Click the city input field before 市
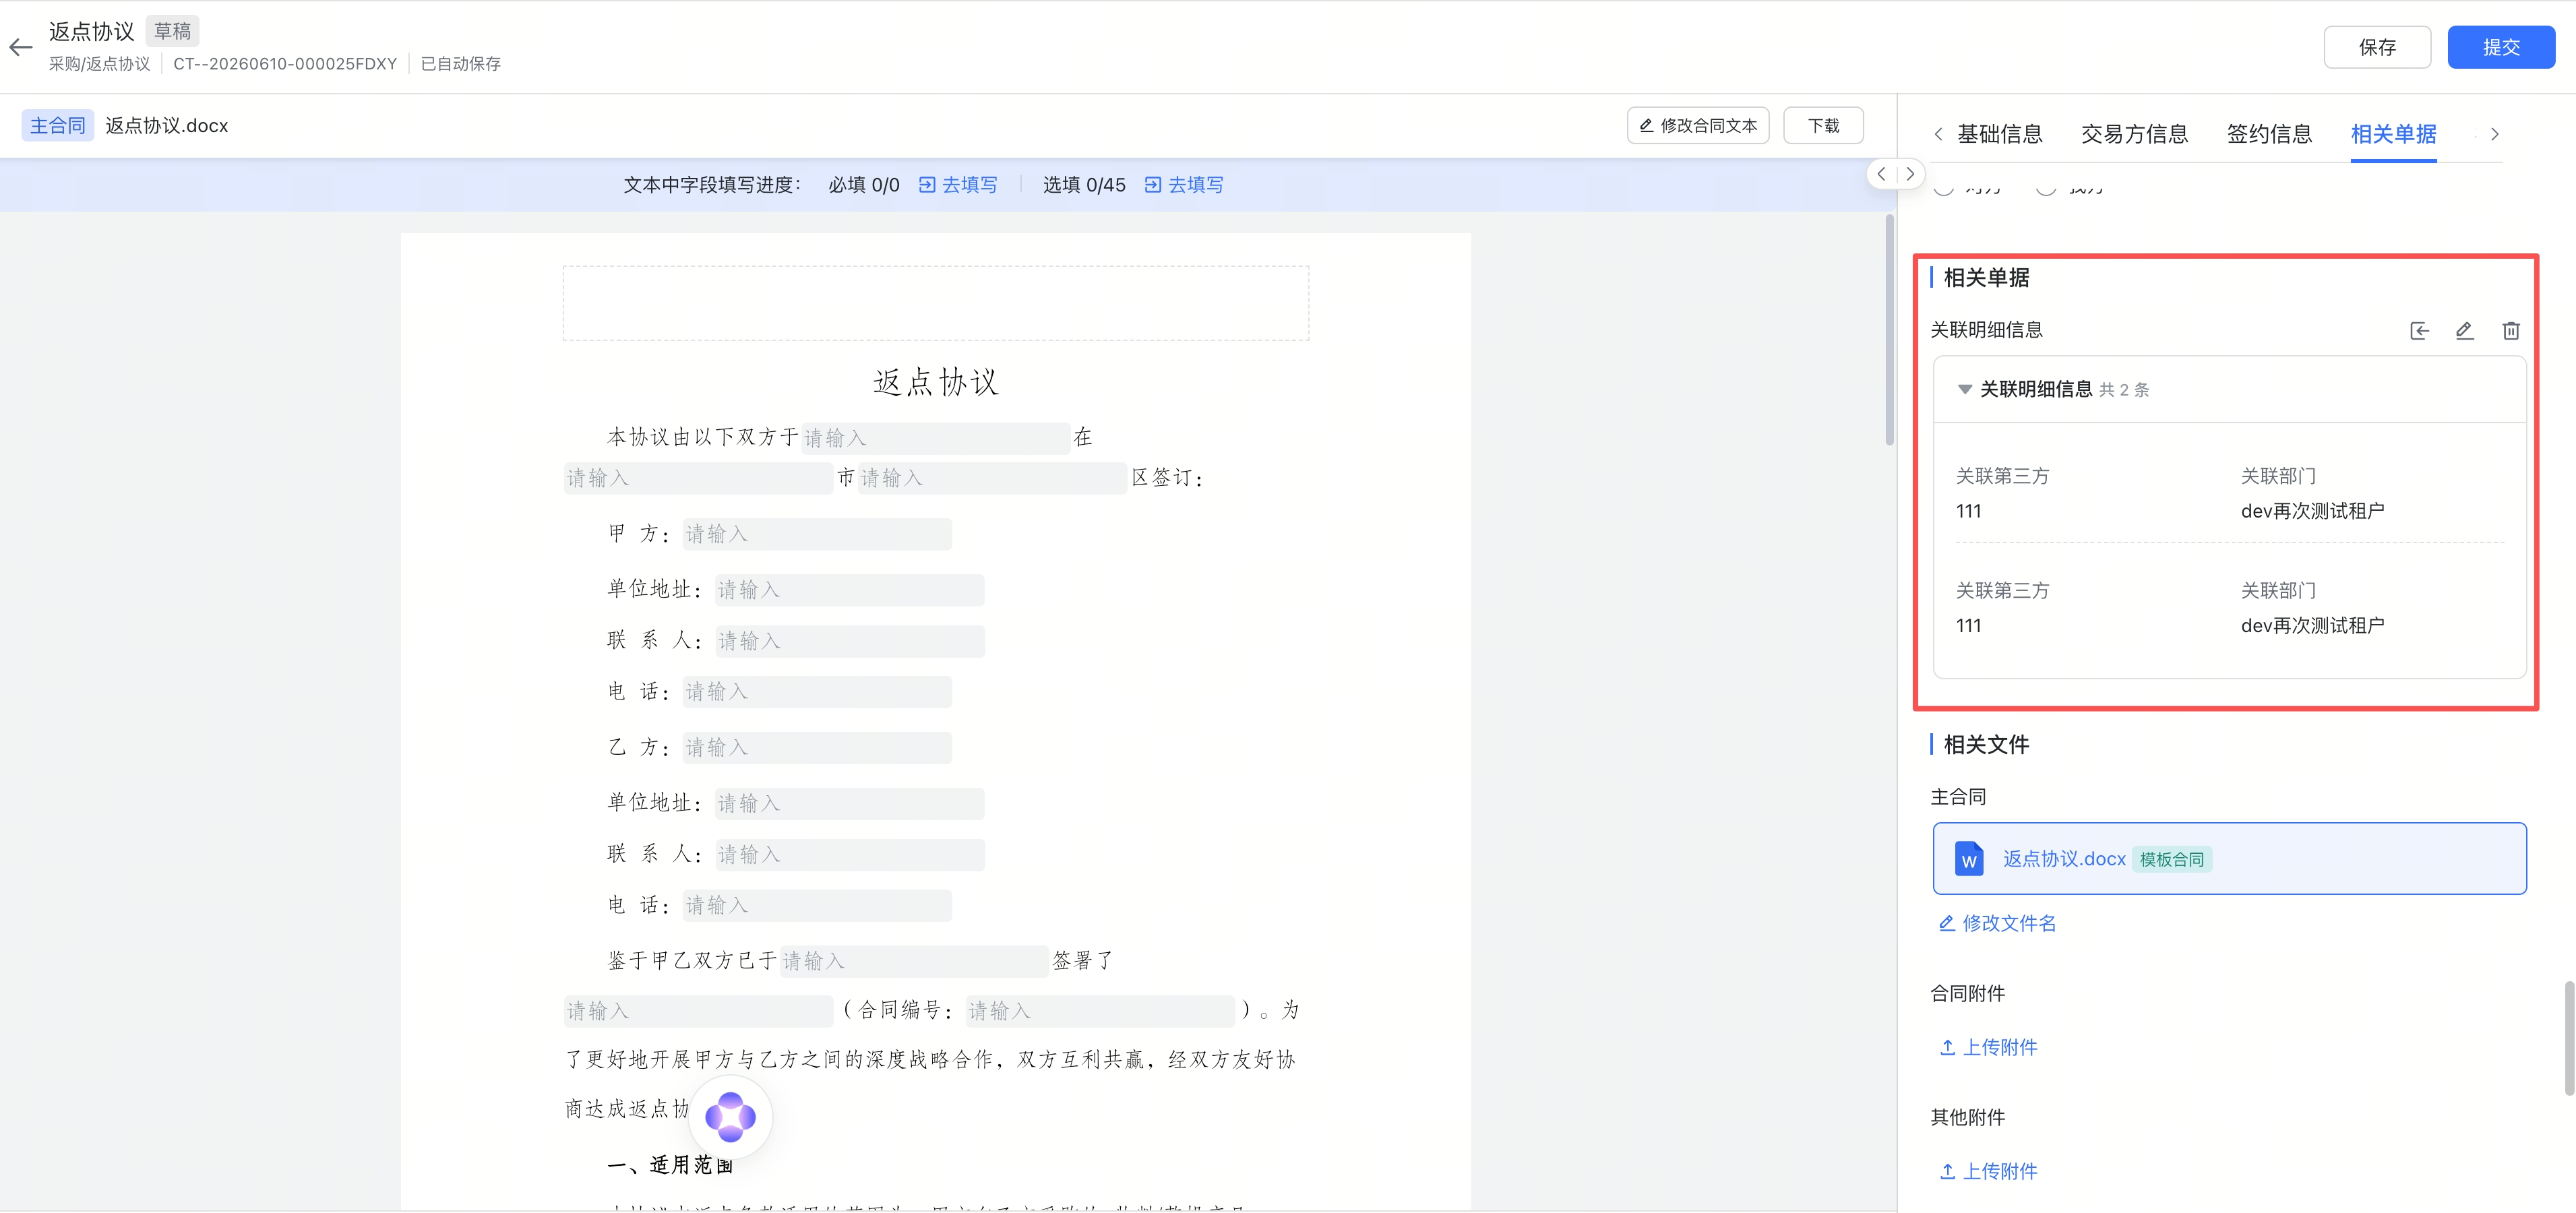This screenshot has height=1213, width=2576. (698, 478)
